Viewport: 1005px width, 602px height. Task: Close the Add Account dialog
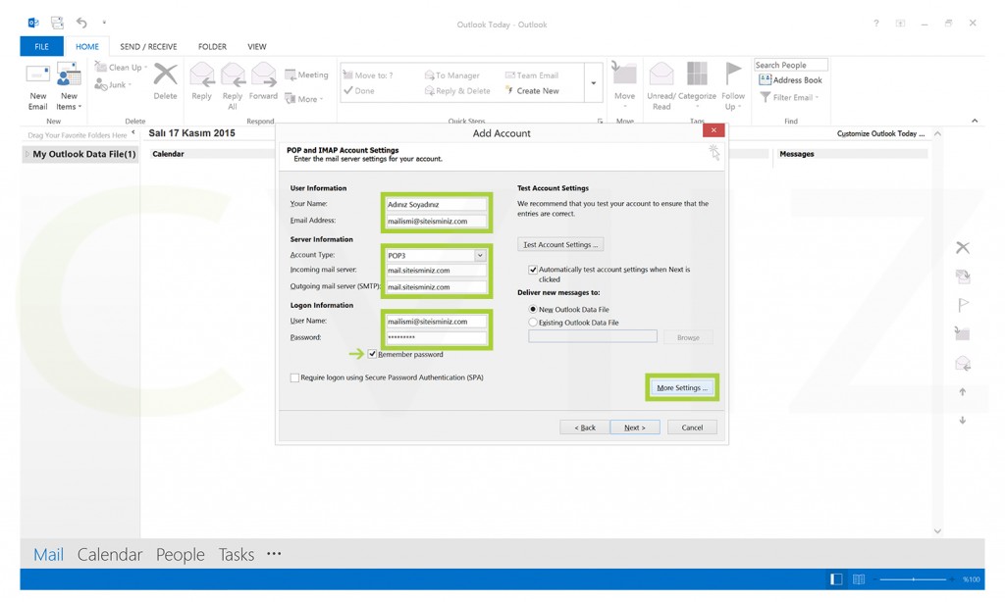click(x=714, y=130)
